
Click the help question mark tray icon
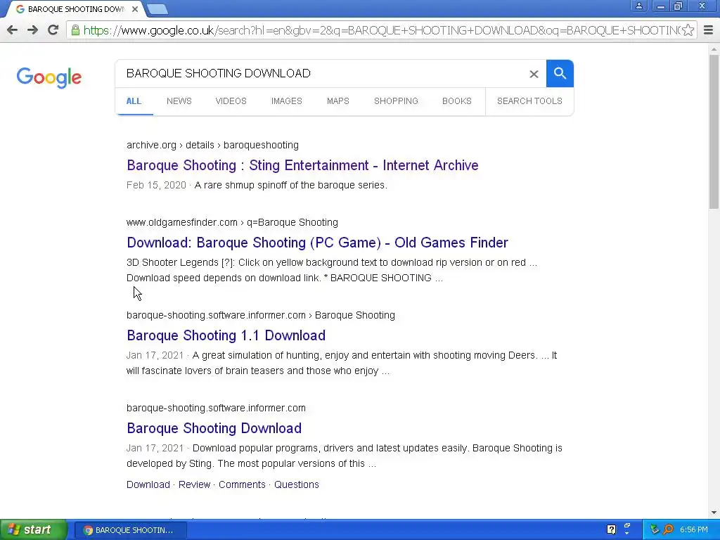pyautogui.click(x=611, y=529)
